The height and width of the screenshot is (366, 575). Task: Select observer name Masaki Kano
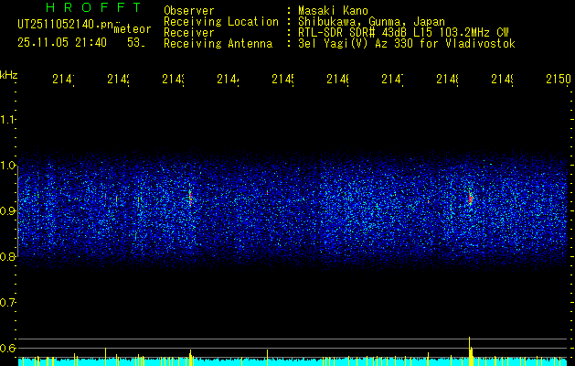click(x=333, y=10)
